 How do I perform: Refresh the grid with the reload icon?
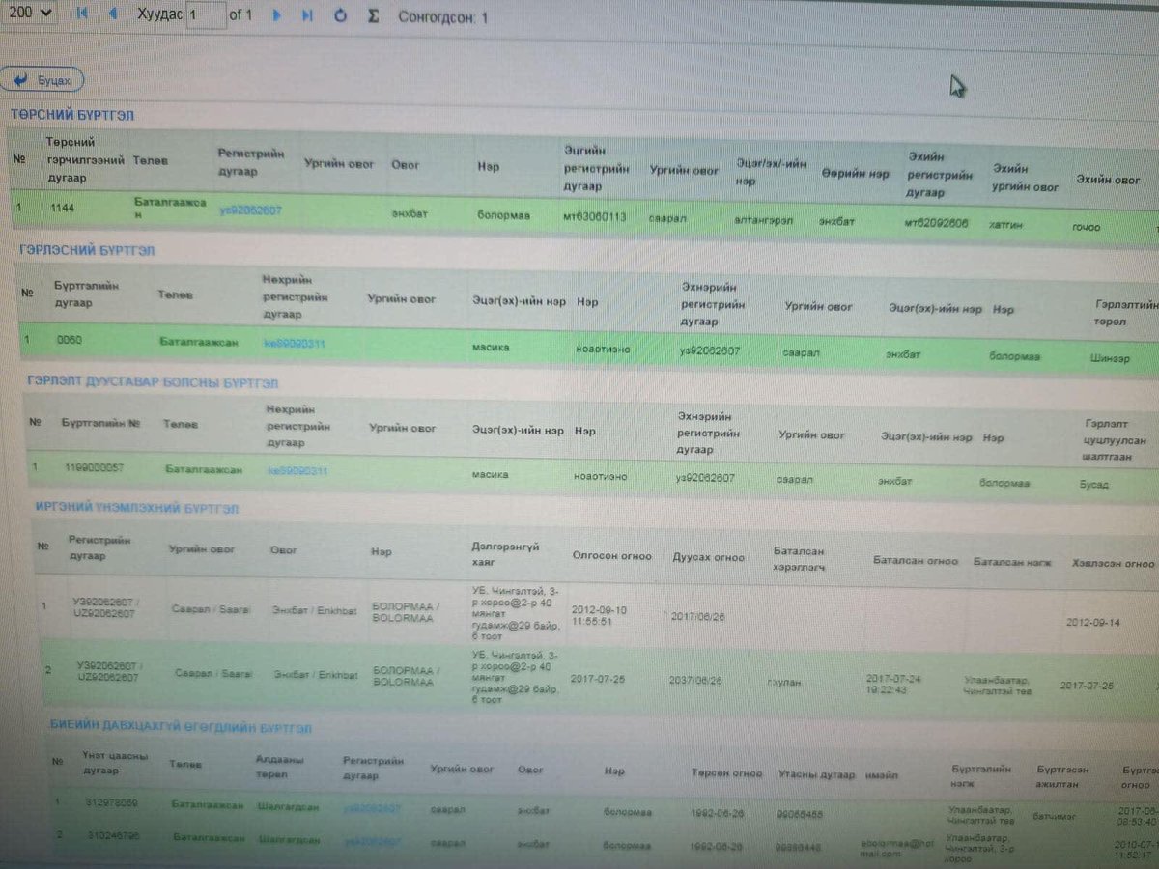pyautogui.click(x=340, y=16)
